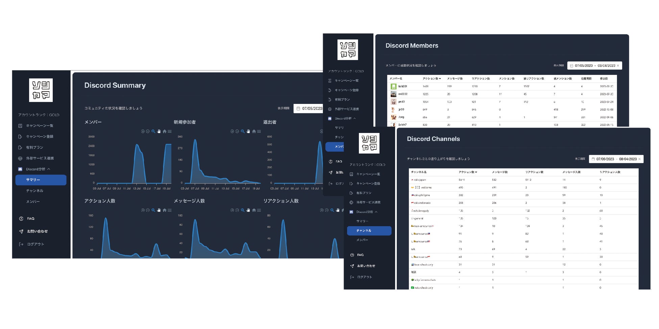The width and height of the screenshot is (659, 329).
Task: Select チャンネル in the Channels window sidebar
Action: (x=369, y=231)
